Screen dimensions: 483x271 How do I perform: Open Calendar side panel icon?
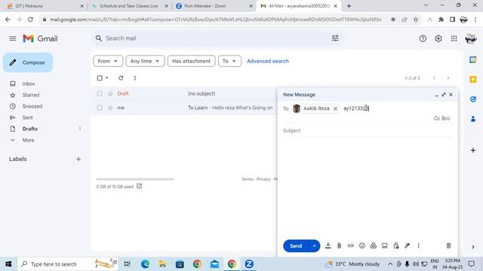[x=473, y=59]
